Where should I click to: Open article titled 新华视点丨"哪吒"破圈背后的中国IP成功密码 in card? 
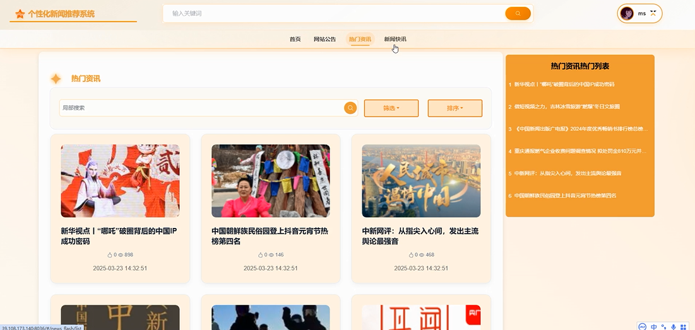tap(120, 236)
